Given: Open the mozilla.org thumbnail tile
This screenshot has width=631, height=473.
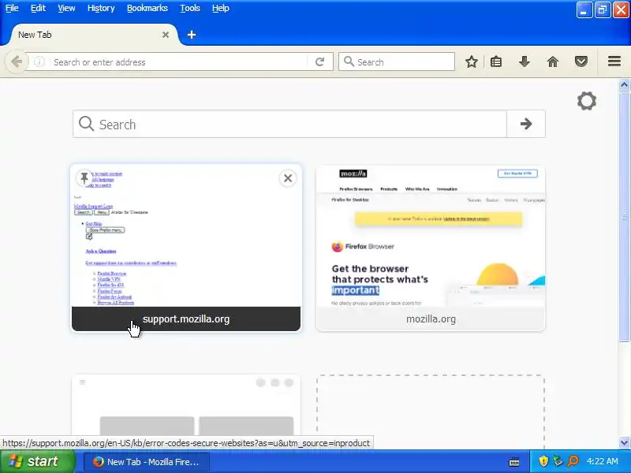Looking at the screenshot, I should pyautogui.click(x=430, y=248).
